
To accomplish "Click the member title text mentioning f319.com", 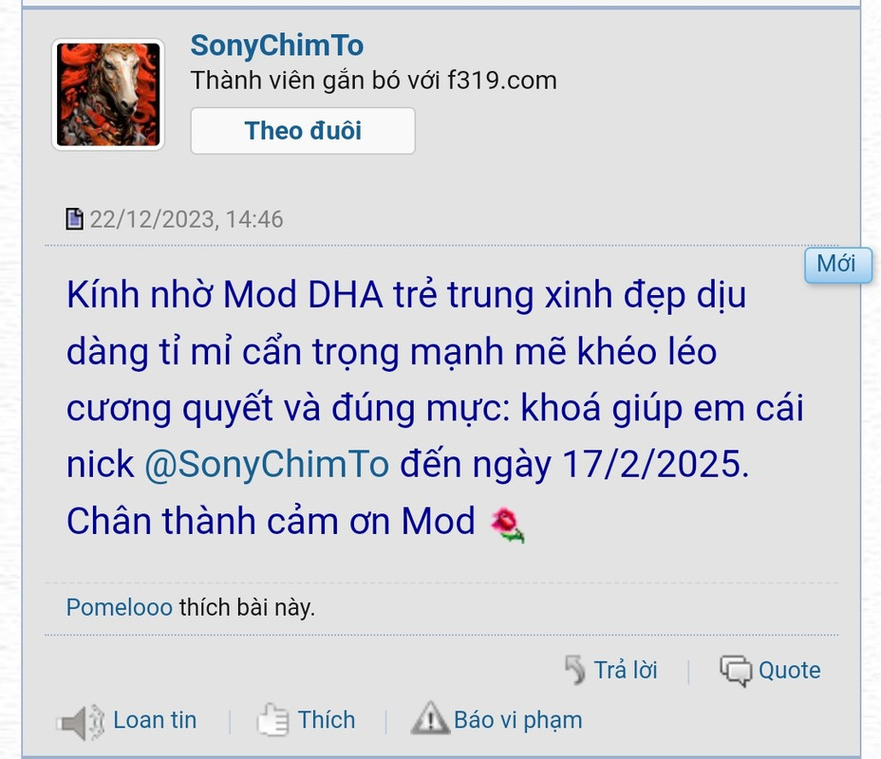I will (x=374, y=81).
